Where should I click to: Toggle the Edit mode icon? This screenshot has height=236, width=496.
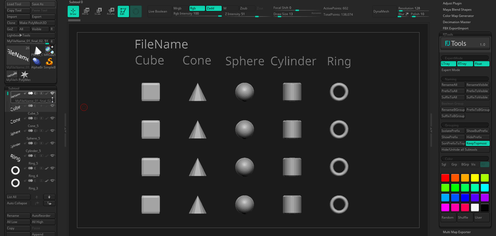pos(123,11)
